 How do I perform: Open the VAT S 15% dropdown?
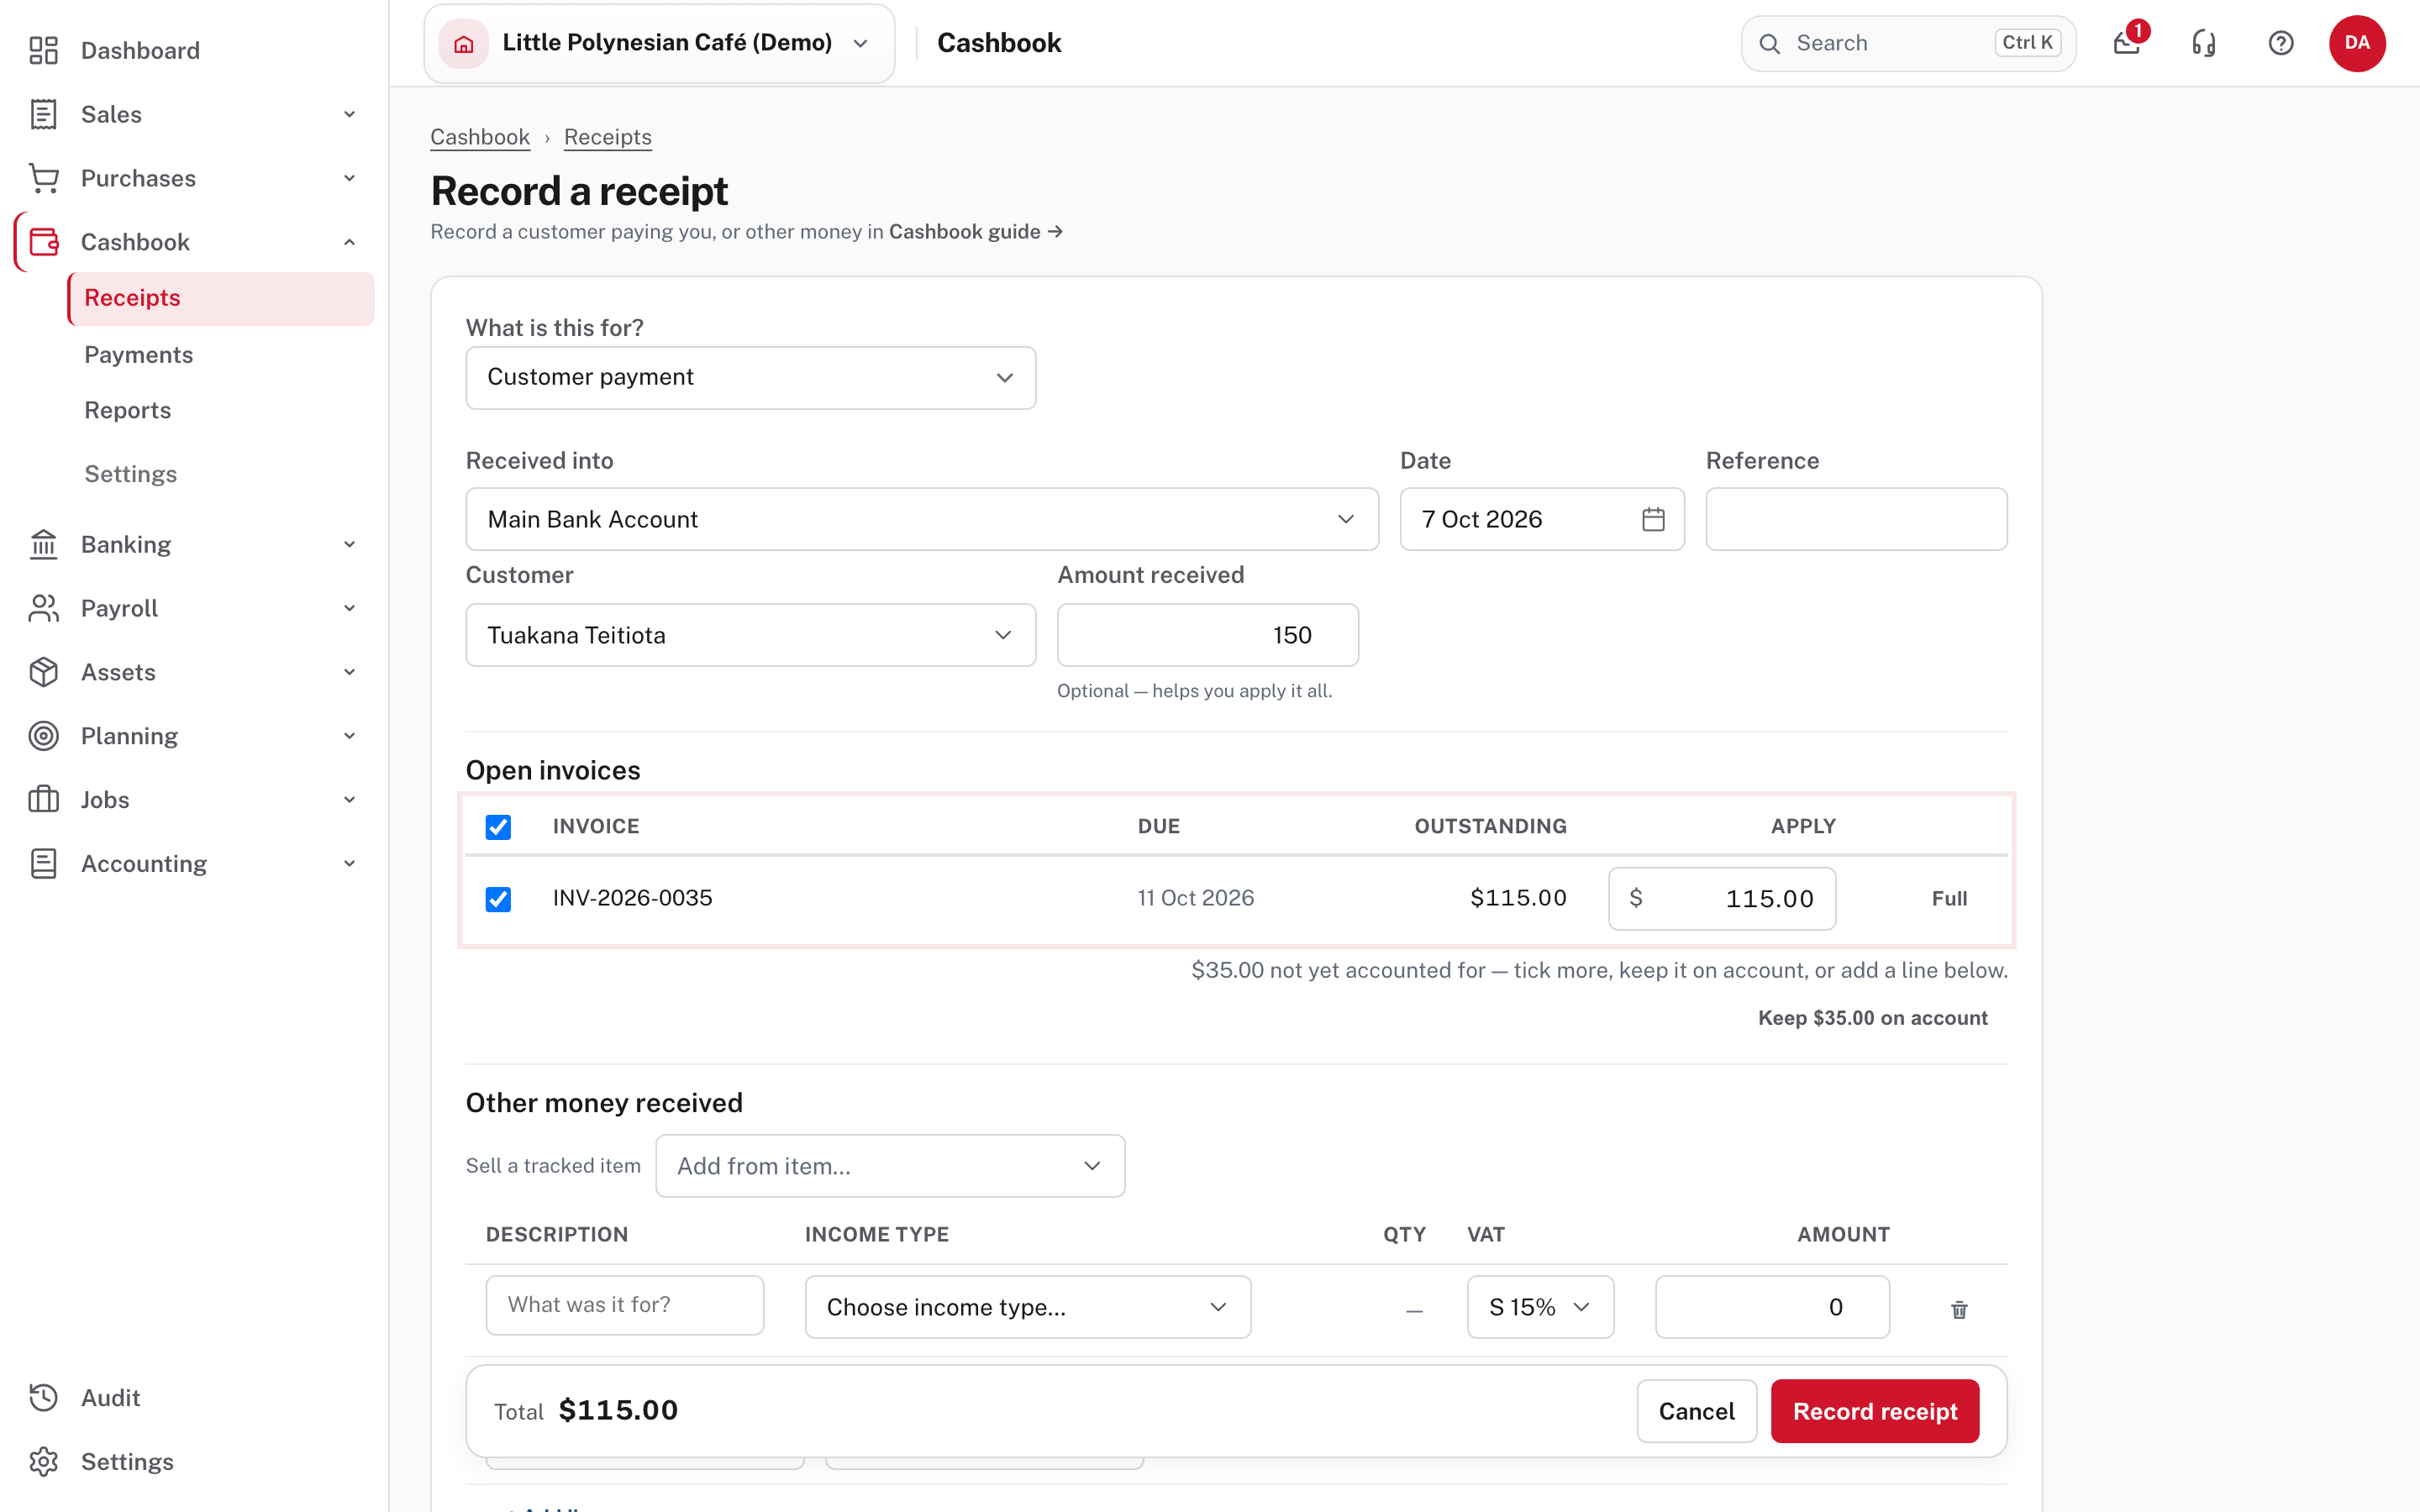tap(1540, 1307)
